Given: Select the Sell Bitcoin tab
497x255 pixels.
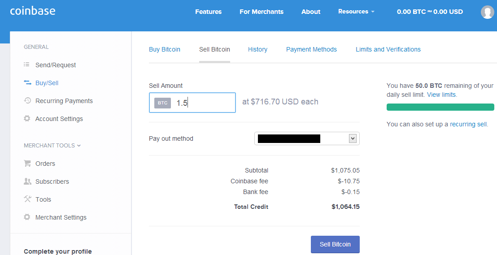Looking at the screenshot, I should point(214,49).
